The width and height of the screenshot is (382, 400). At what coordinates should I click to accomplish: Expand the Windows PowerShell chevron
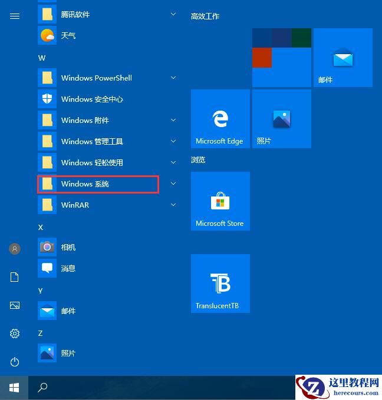point(173,78)
